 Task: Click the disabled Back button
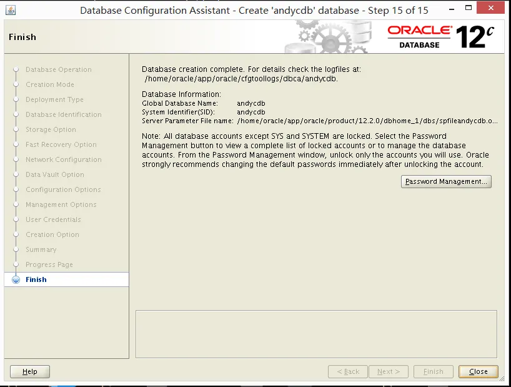(348, 371)
